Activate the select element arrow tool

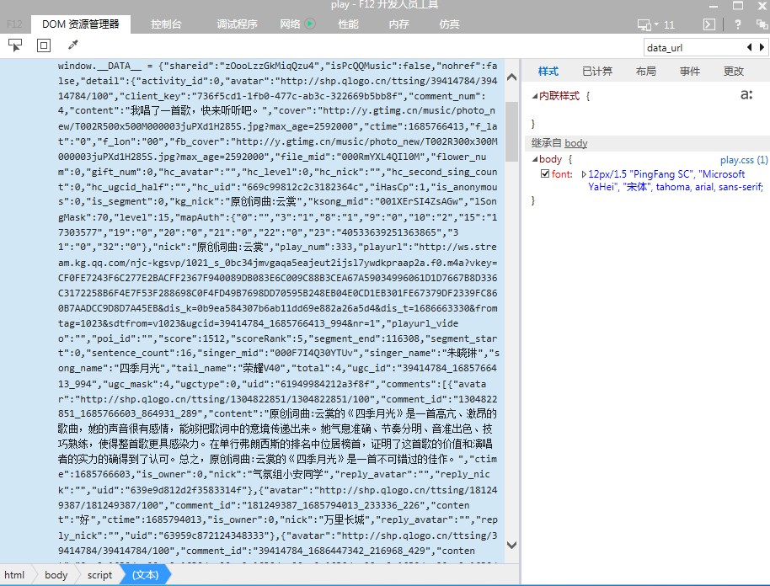point(15,45)
